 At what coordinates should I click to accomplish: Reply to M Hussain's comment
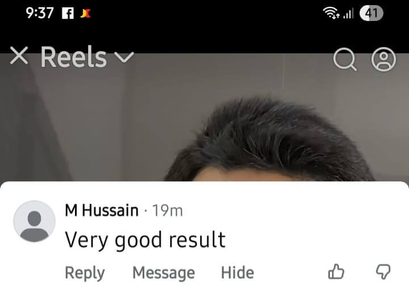[85, 273]
